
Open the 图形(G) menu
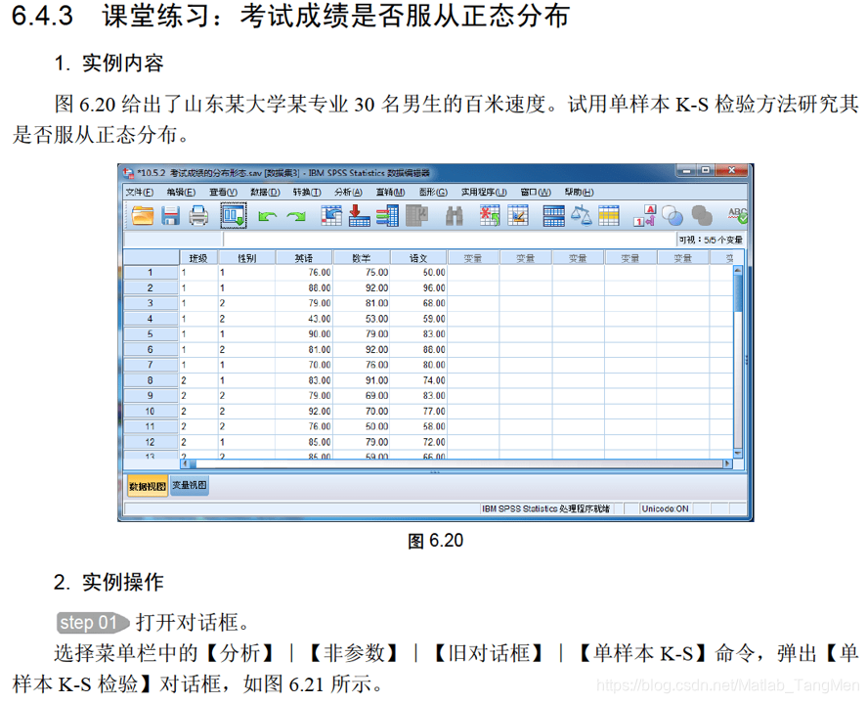433,192
